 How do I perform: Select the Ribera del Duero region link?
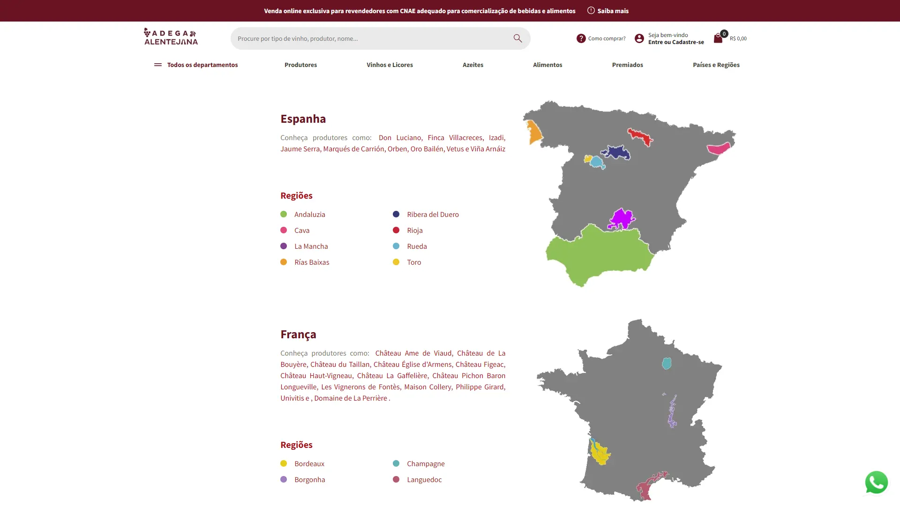[x=433, y=214]
